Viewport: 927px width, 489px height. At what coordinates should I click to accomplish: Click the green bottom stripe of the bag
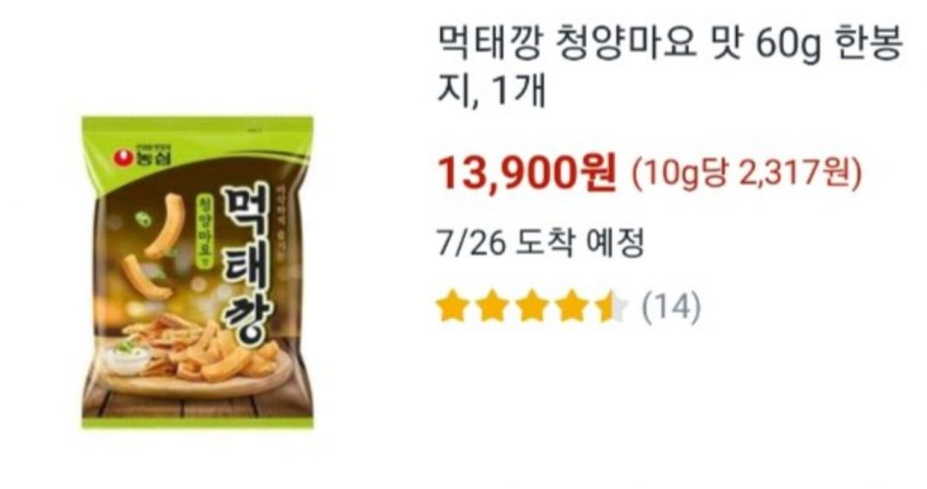click(197, 421)
